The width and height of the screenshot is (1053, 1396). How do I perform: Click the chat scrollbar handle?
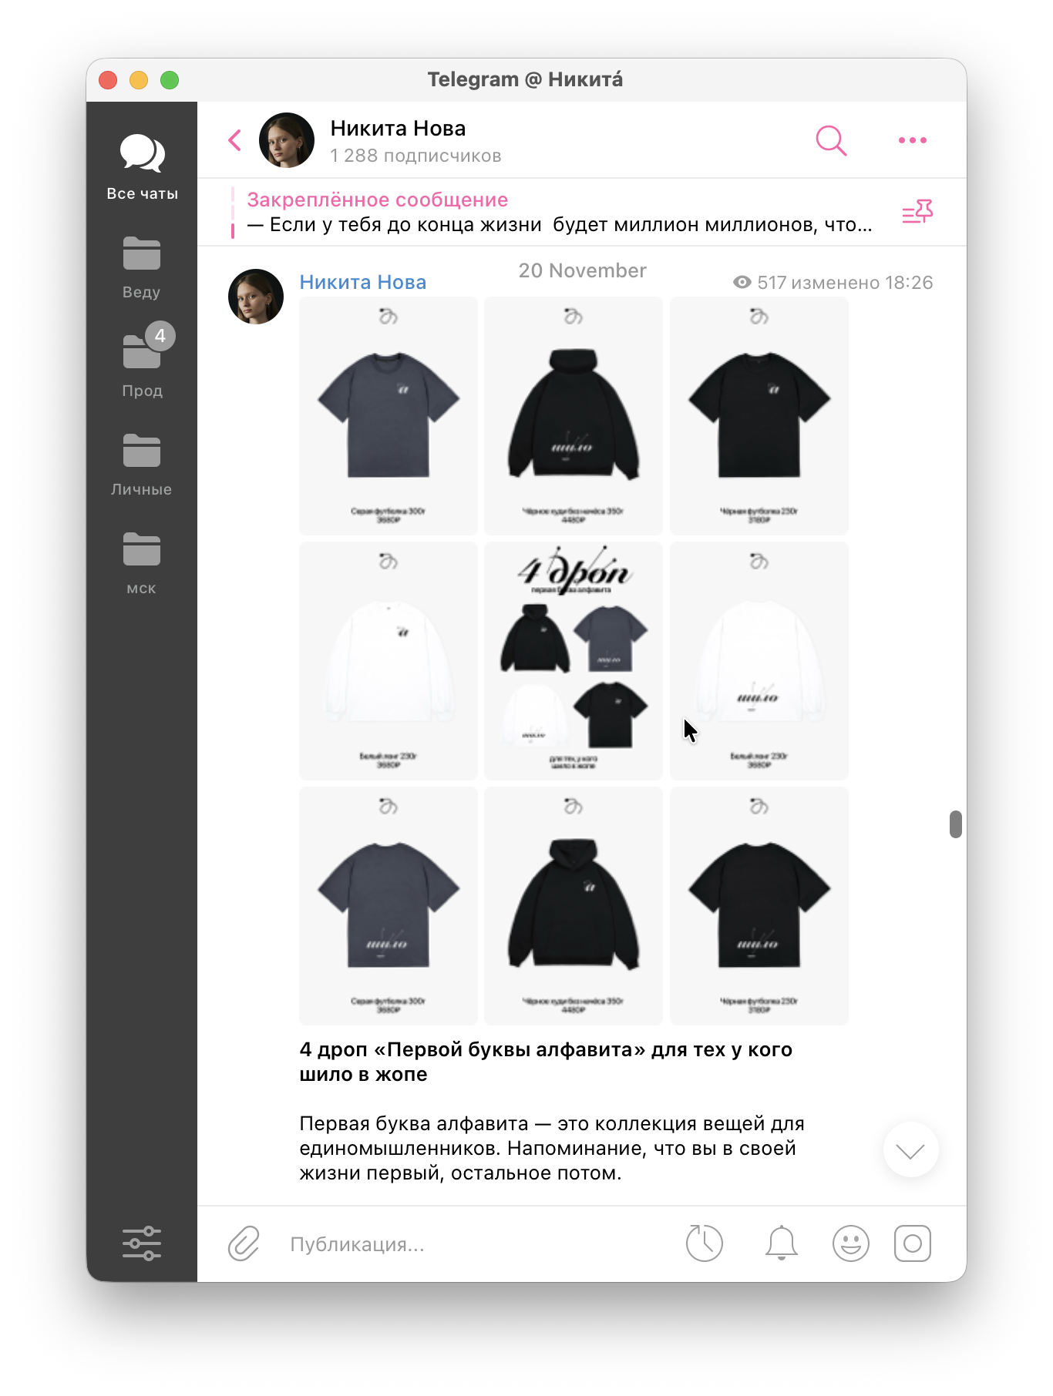tap(956, 824)
